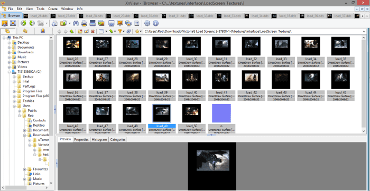The height and width of the screenshot is (191, 370).
Task: Open the View mode dropdown arrow
Action: (106, 31)
